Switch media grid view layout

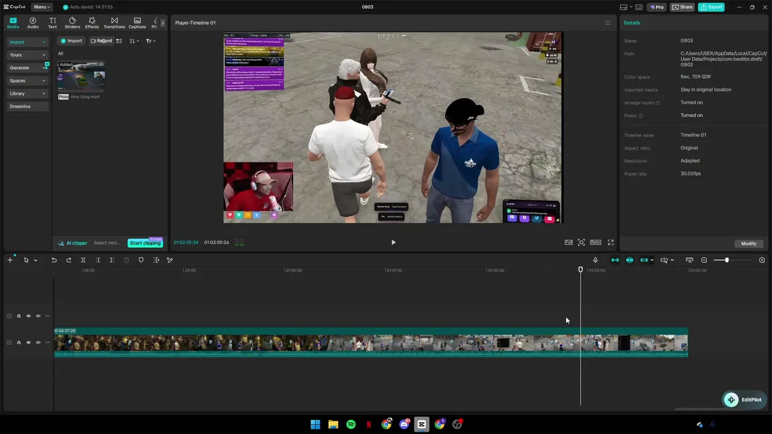coord(119,41)
